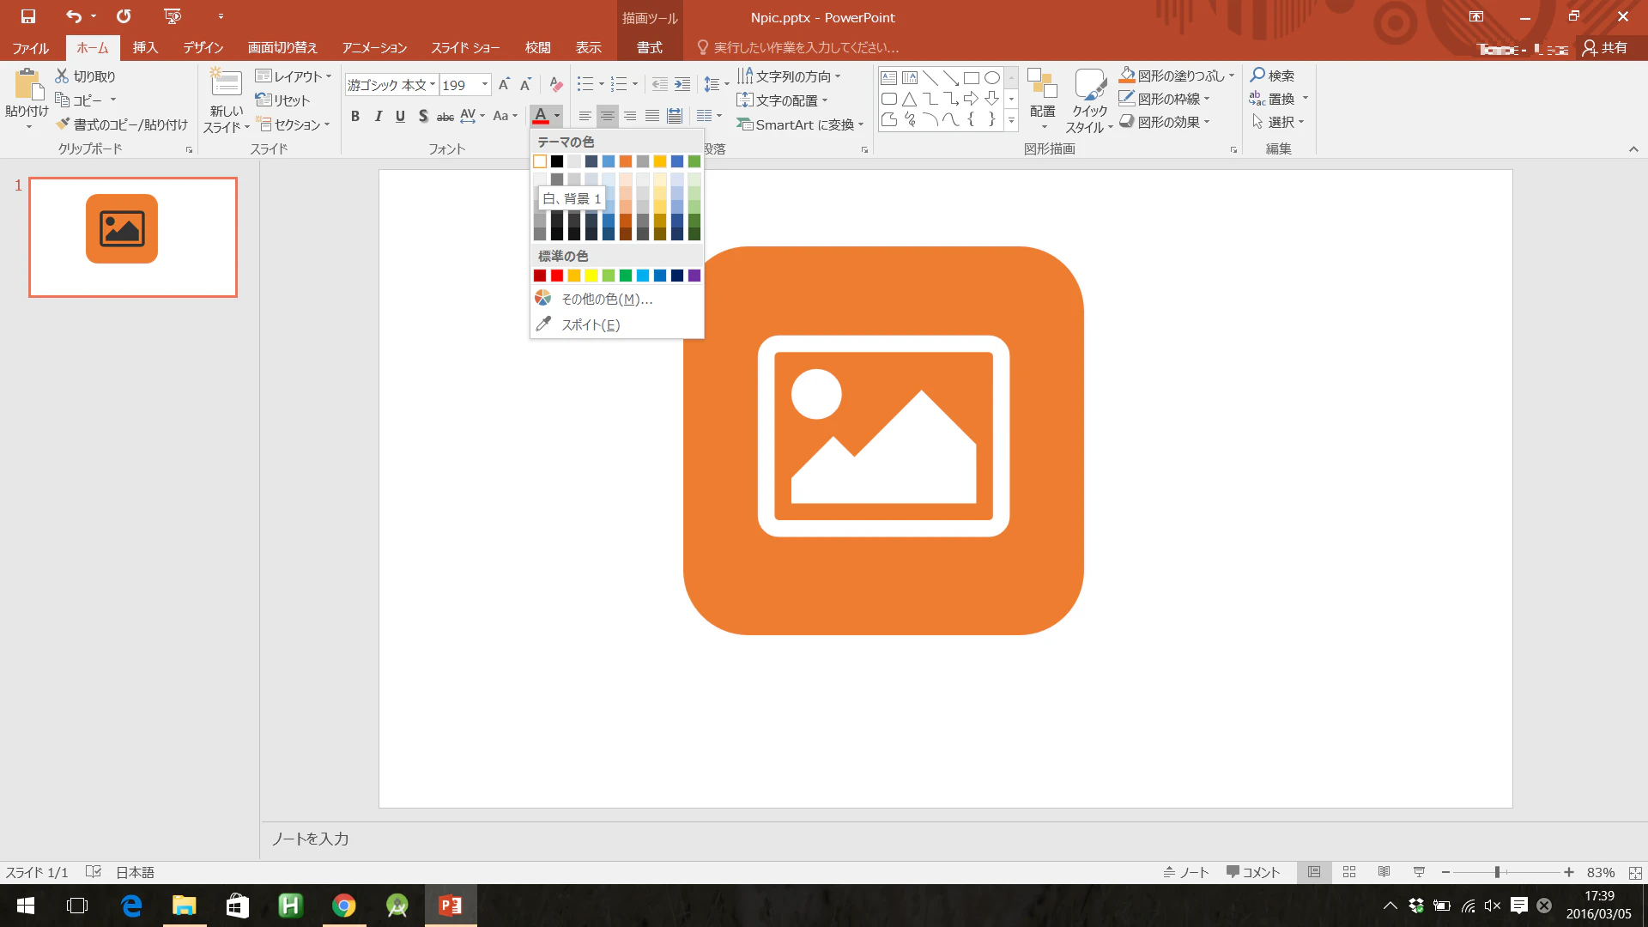Image resolution: width=1648 pixels, height=927 pixels.
Task: Open Convert to SmartArt (SmartArt に変換)
Action: point(800,124)
